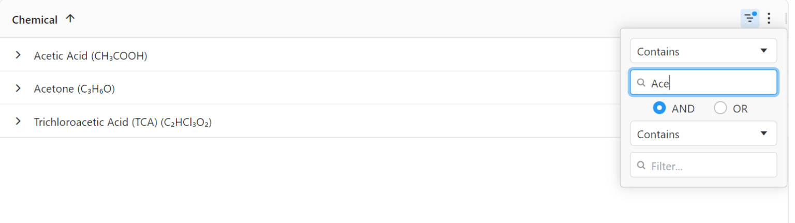
Task: Open the column menu three-dots icon
Action: pos(769,19)
